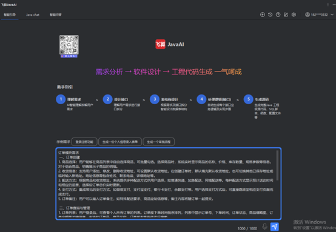Click the QR code image
Image resolution: width=336 pixels, height=232 pixels.
tap(69, 45)
